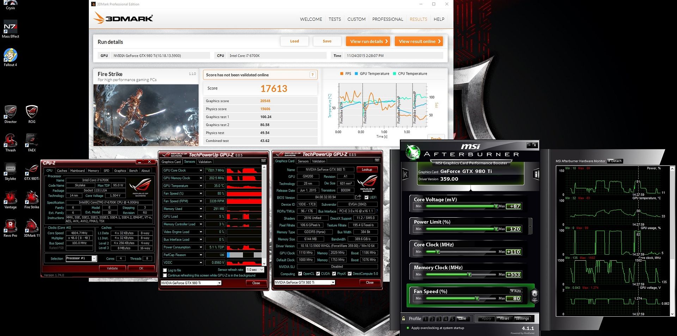Image resolution: width=677 pixels, height=336 pixels.
Task: Toggle the UEFI checkbox in GPU-Z
Action: 366,198
